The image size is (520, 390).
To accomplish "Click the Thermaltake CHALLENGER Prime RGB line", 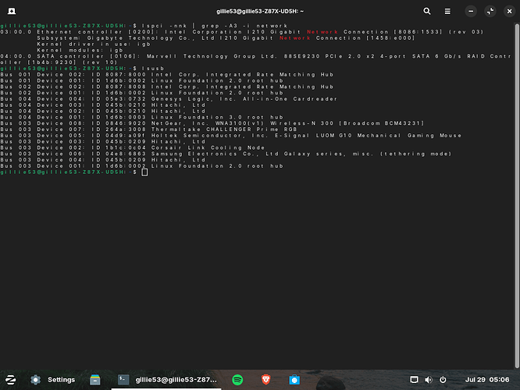I will coord(148,129).
